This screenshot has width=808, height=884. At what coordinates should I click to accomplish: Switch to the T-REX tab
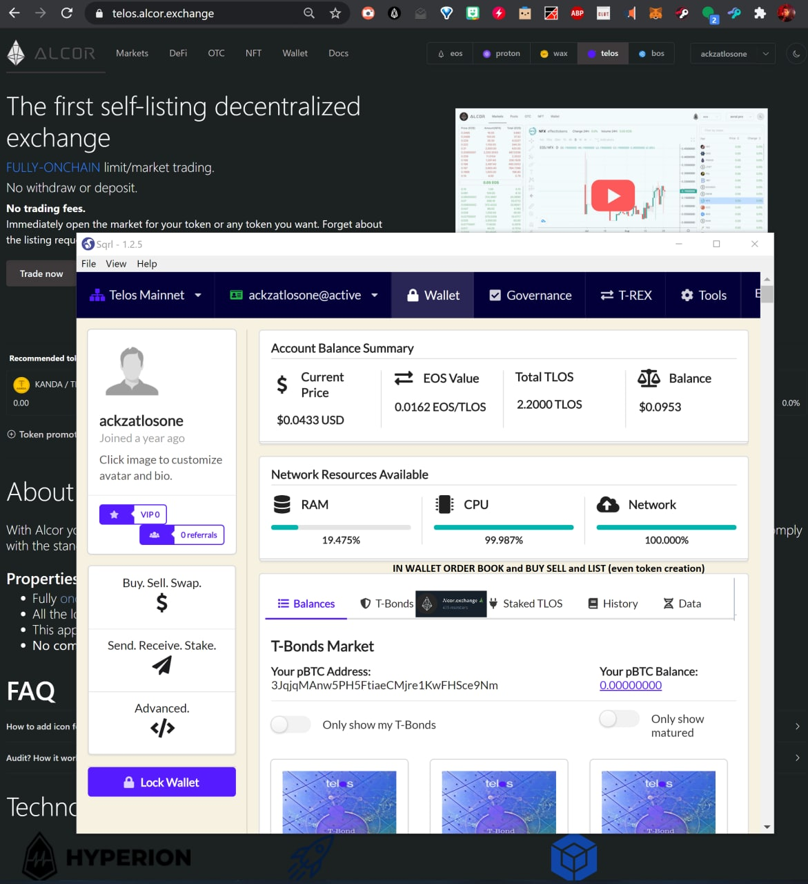pyautogui.click(x=626, y=295)
